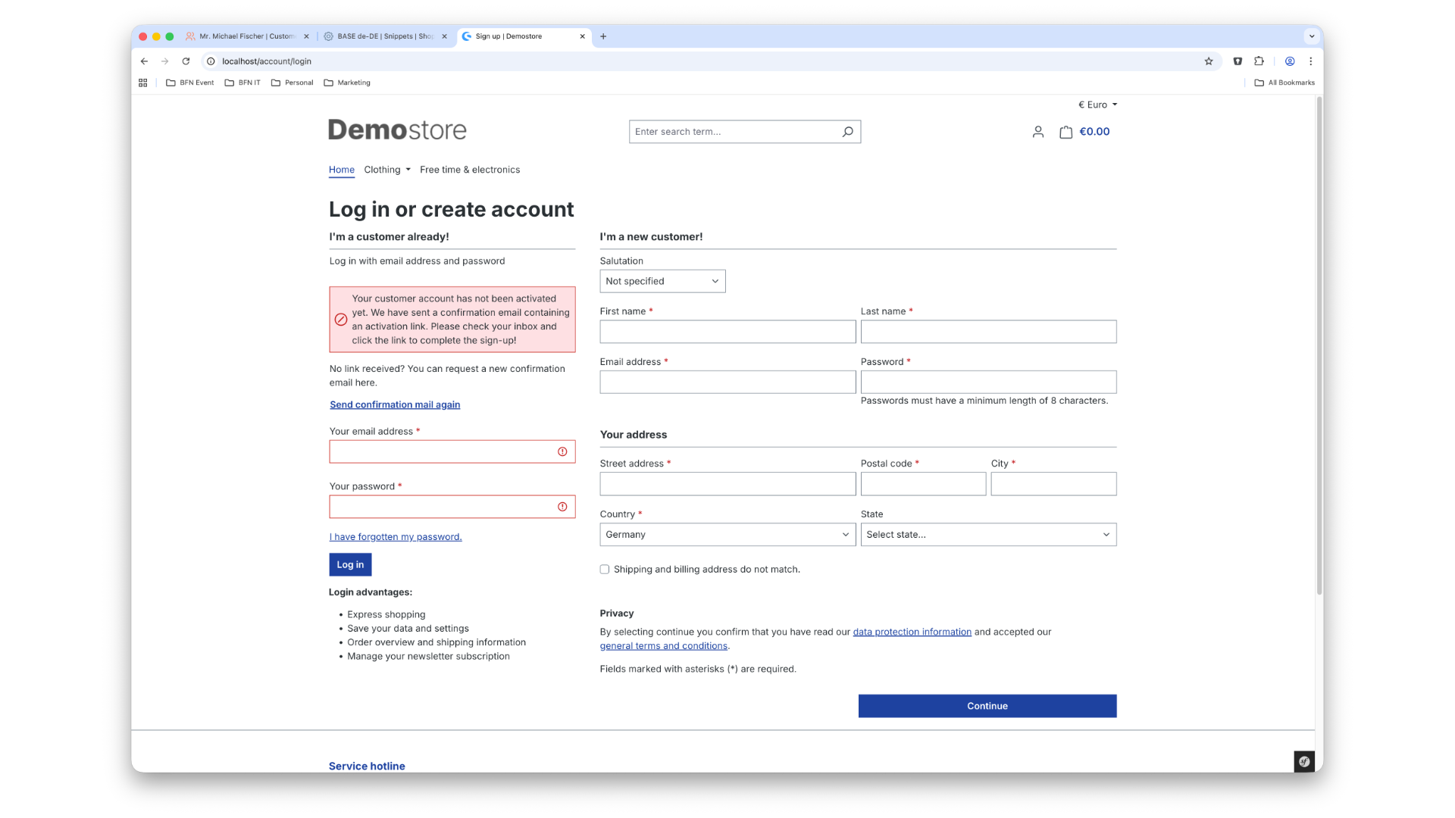Open the Salutation dropdown

tap(662, 281)
